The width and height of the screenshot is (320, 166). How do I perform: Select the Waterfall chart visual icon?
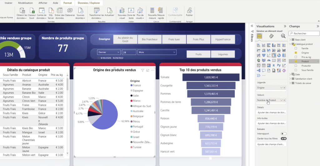258,55
